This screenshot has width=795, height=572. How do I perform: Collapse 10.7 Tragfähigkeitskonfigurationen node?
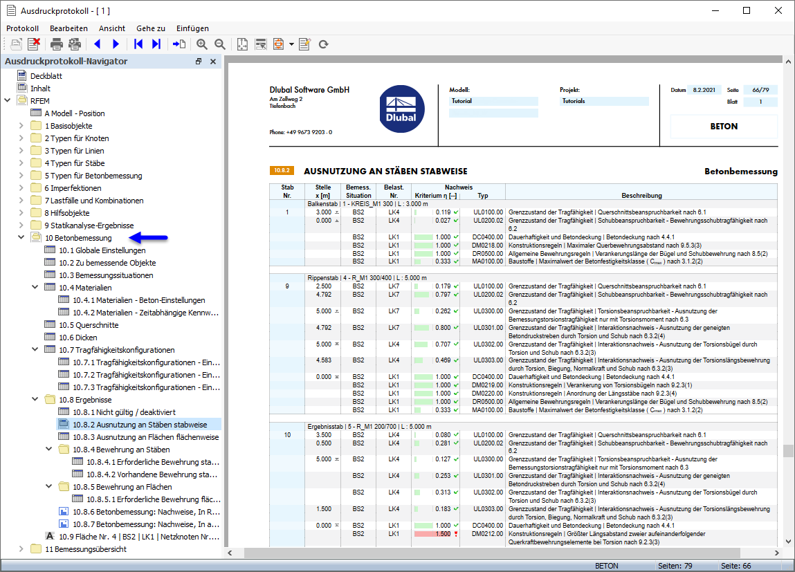(35, 349)
